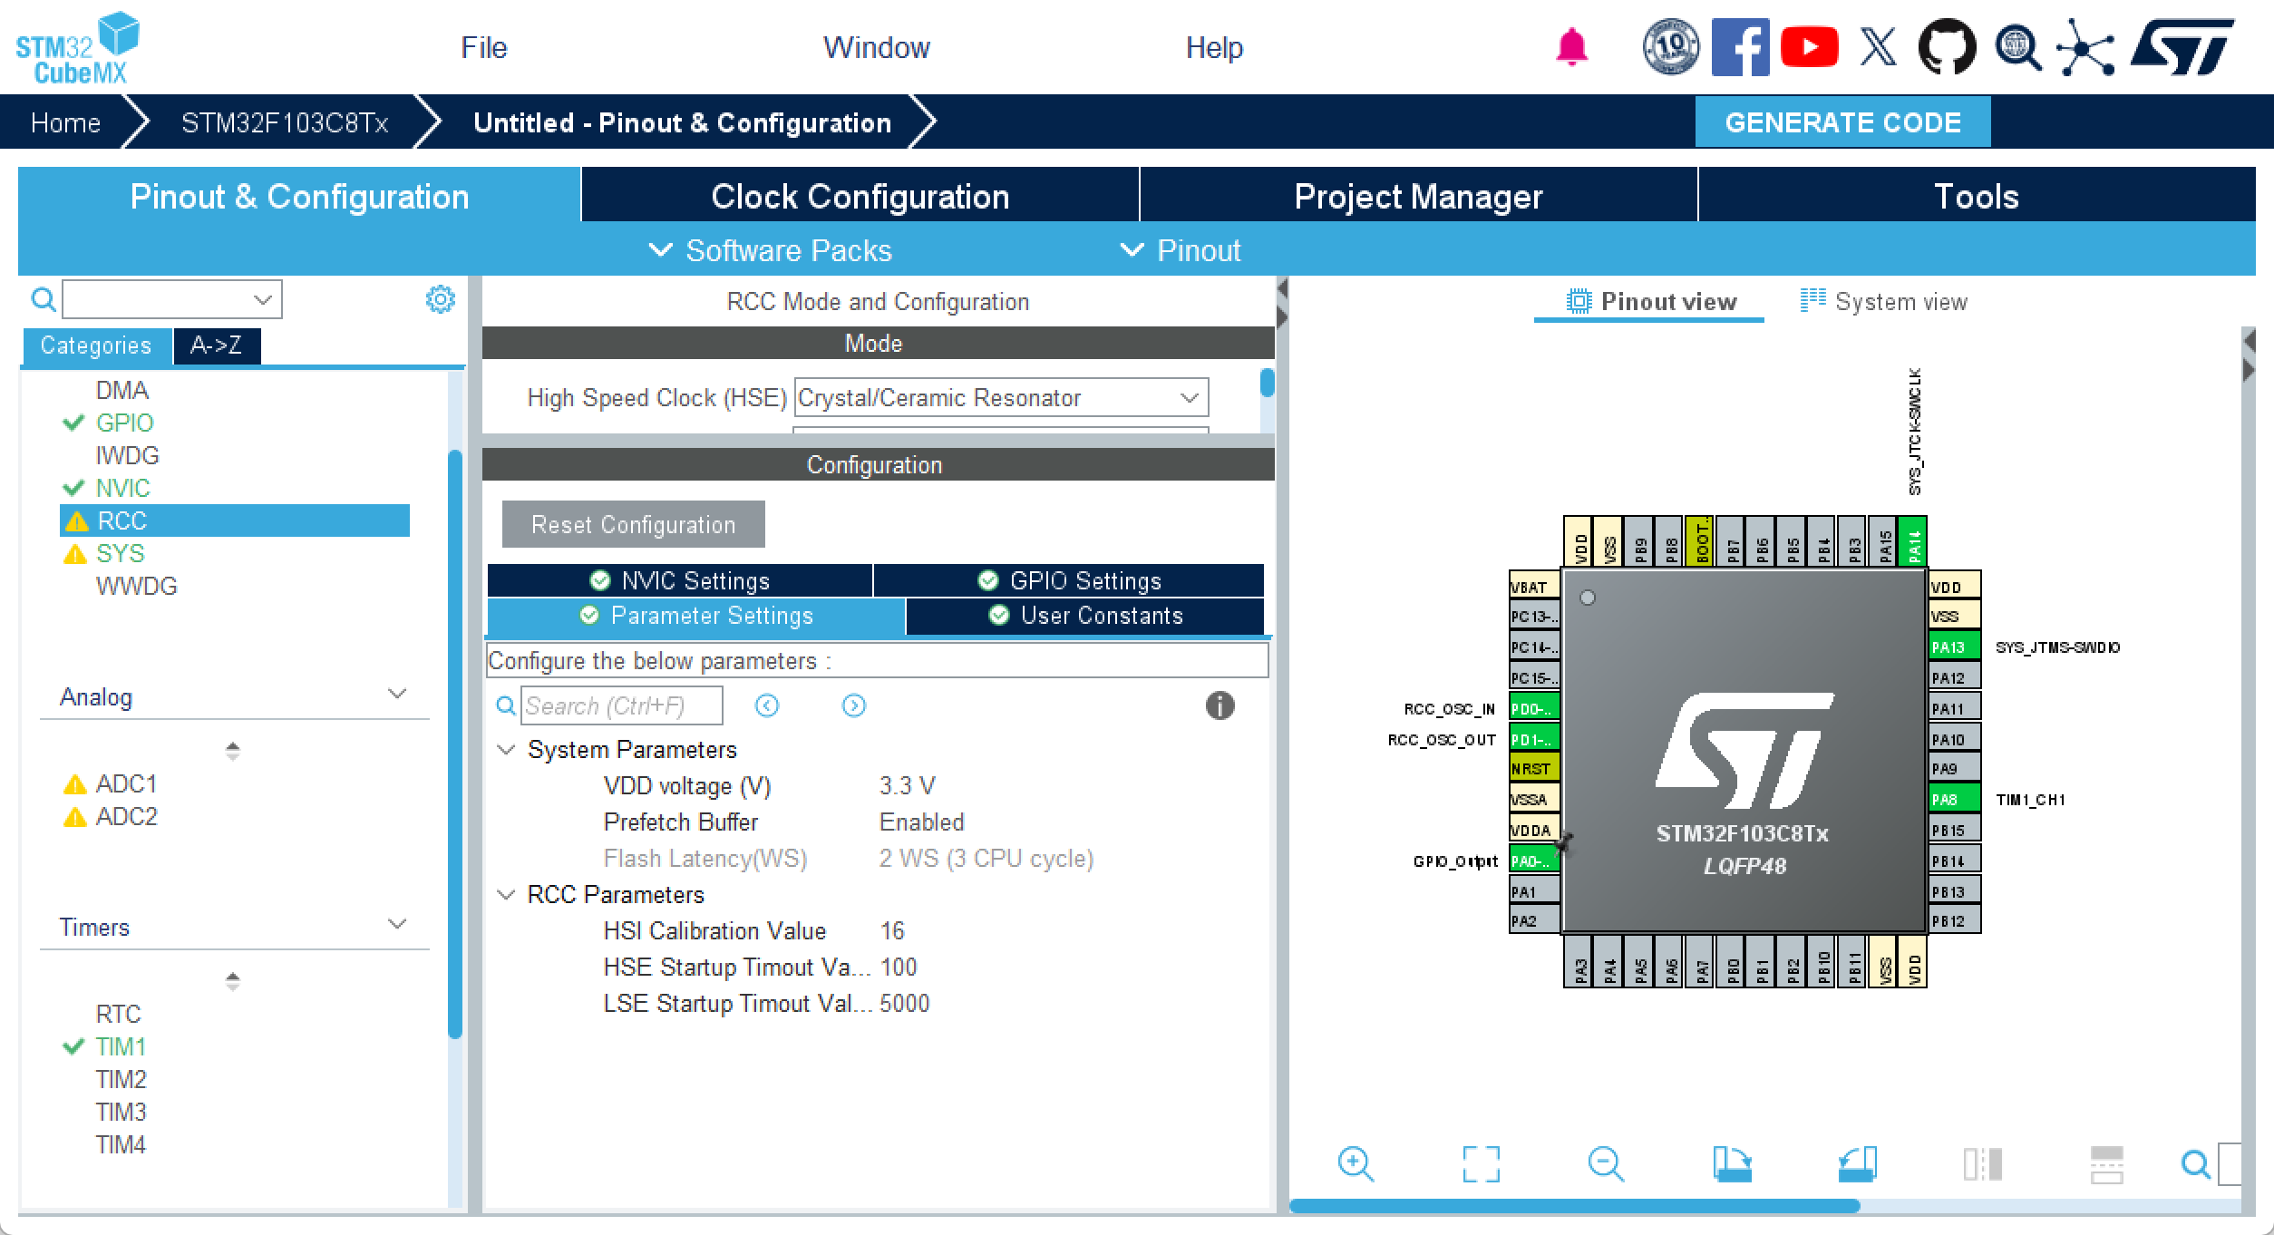
Task: Click the category search magnifier icon
Action: 43,299
